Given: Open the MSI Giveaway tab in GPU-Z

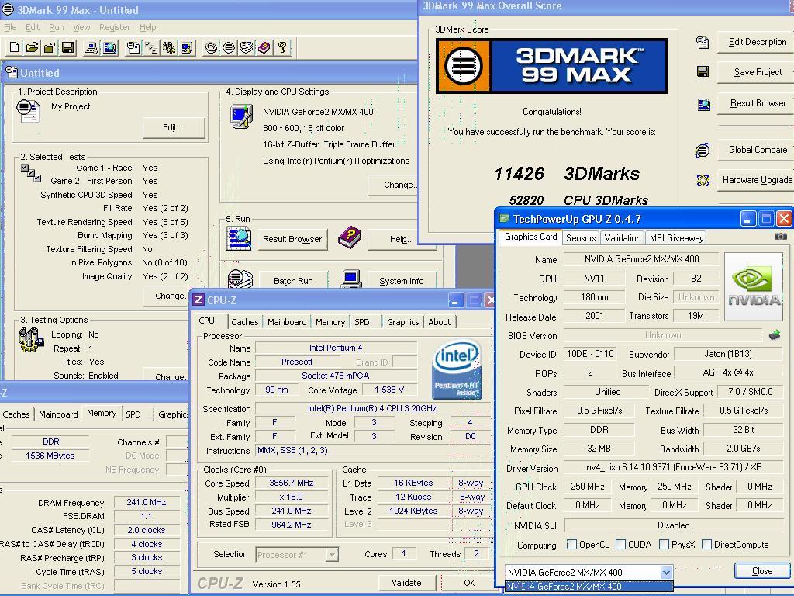Looking at the screenshot, I should pyautogui.click(x=676, y=237).
